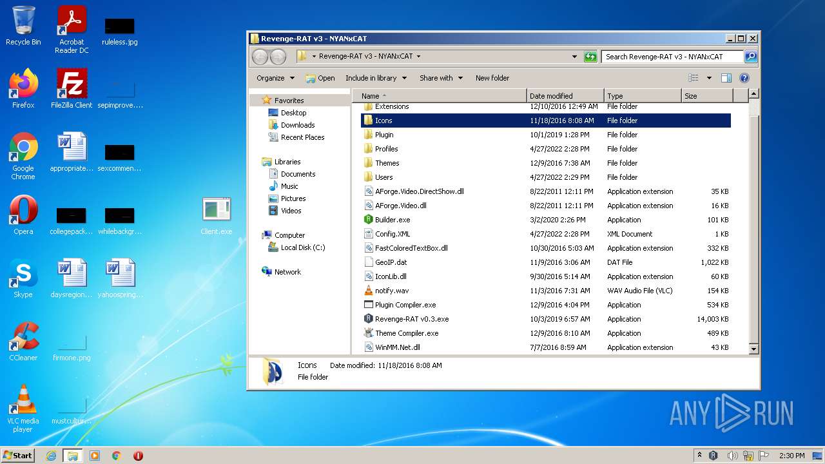
Task: Select the Builder.exe application icon
Action: (x=369, y=220)
